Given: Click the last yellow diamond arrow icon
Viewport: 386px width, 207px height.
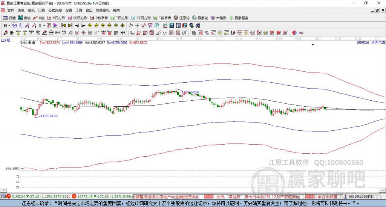Looking at the screenshot, I should coord(123,26).
